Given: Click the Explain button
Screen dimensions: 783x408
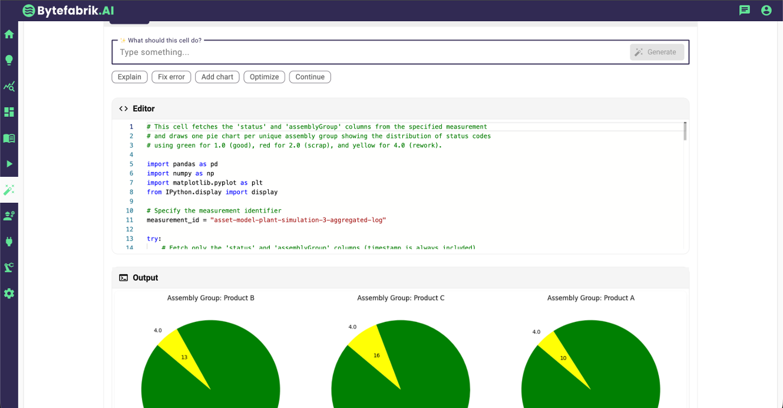Looking at the screenshot, I should point(129,77).
